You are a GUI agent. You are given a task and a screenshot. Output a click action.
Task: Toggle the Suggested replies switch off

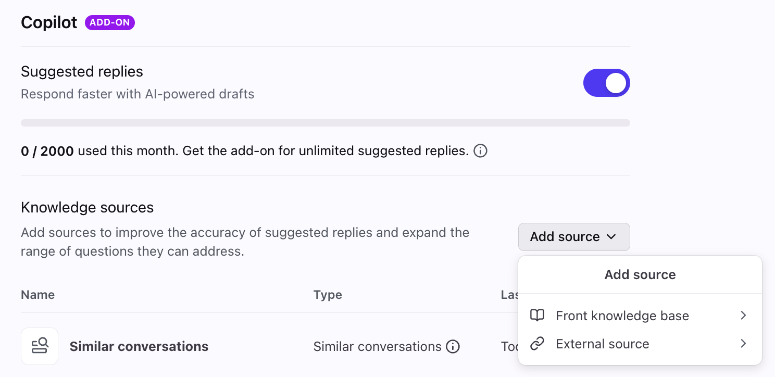[606, 83]
